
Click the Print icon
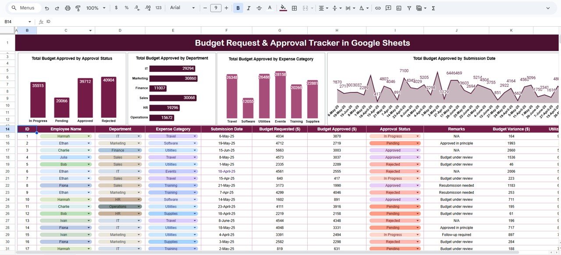[67, 8]
